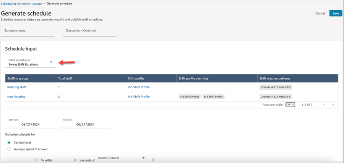Click the Description (Optional) field
Viewport: 344px width, 163px height.
point(89,31)
